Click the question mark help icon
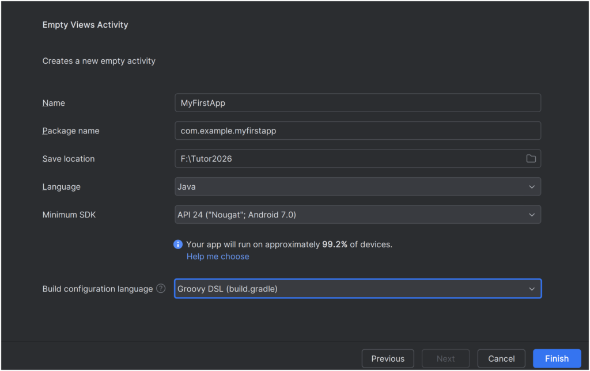590x371 pixels. click(x=161, y=289)
